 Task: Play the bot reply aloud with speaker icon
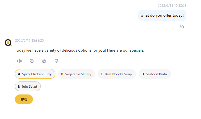click(x=19, y=61)
